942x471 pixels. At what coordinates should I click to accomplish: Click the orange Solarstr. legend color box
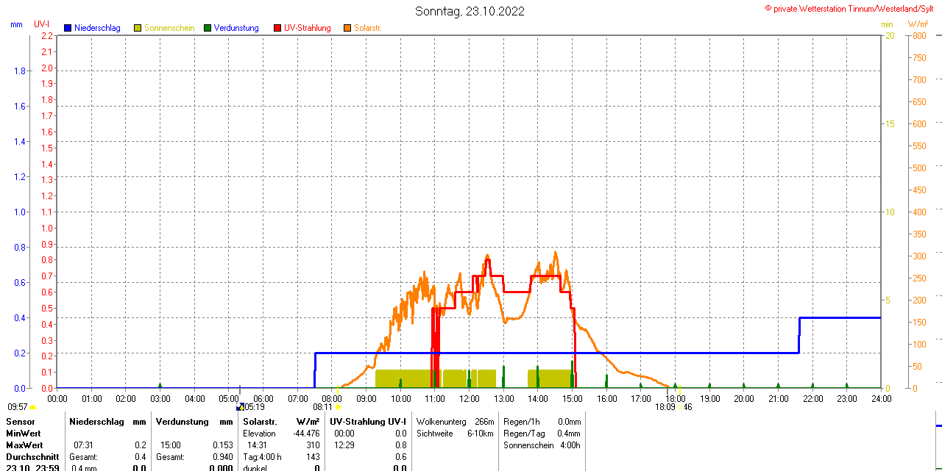347,28
